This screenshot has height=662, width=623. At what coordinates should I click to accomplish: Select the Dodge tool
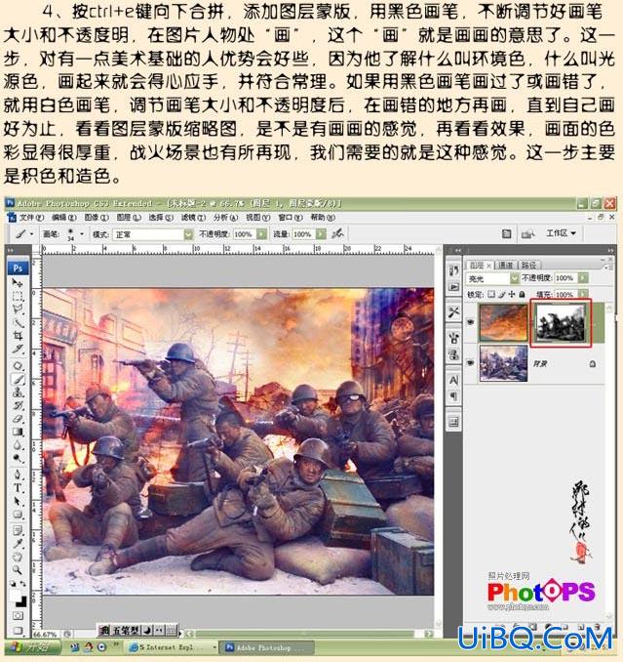coord(18,458)
